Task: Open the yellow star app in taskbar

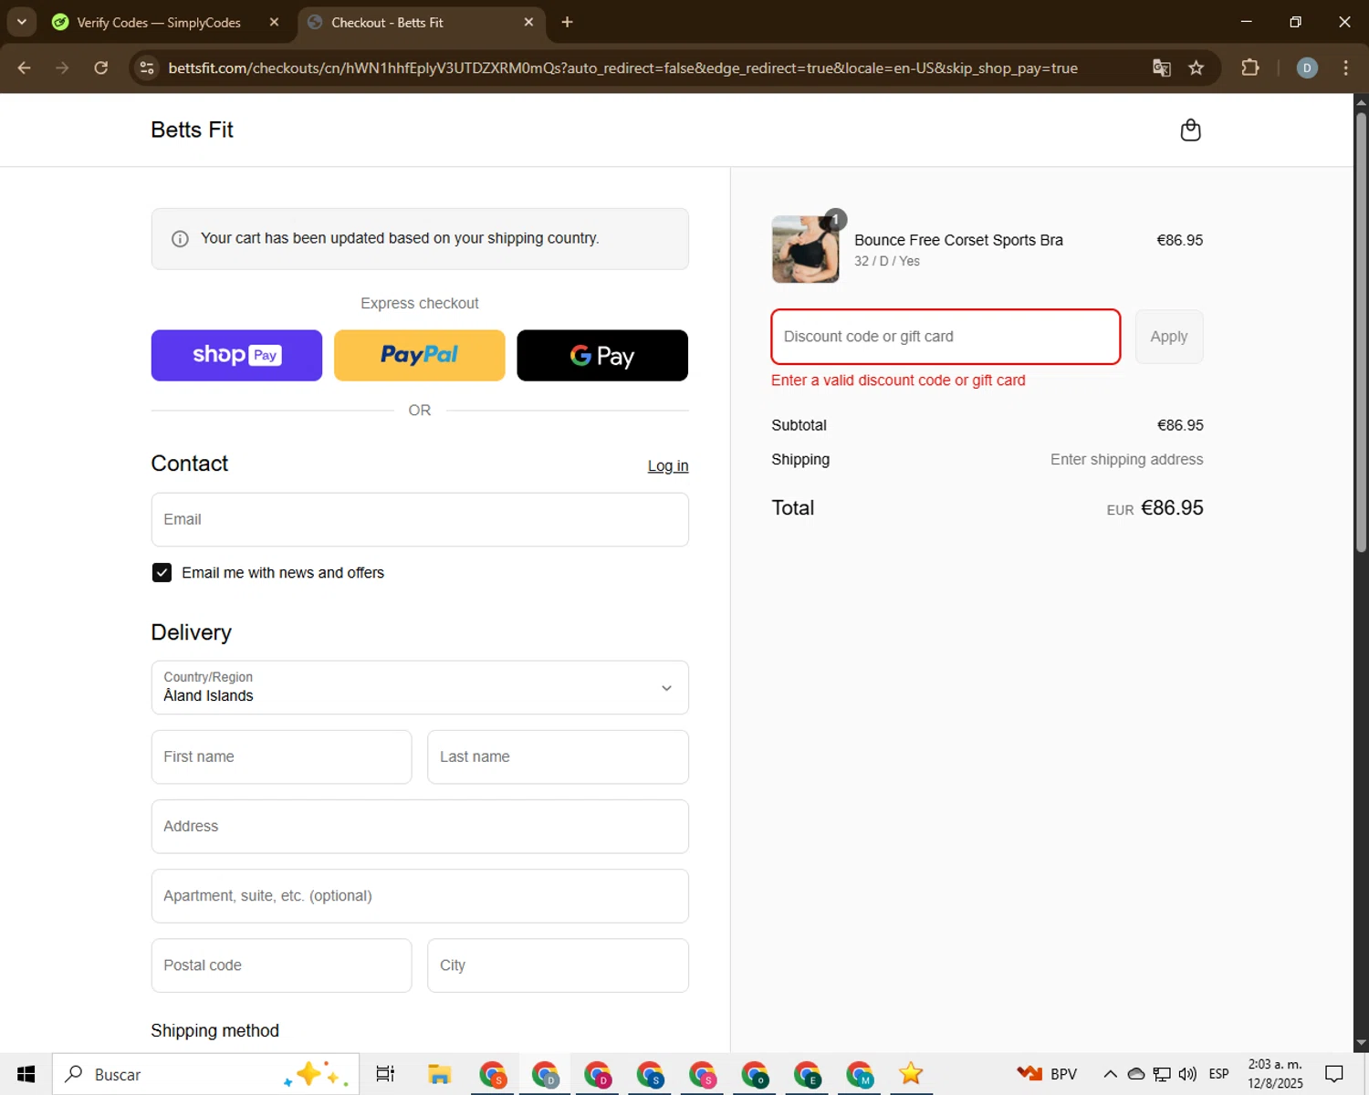Action: coord(911,1074)
